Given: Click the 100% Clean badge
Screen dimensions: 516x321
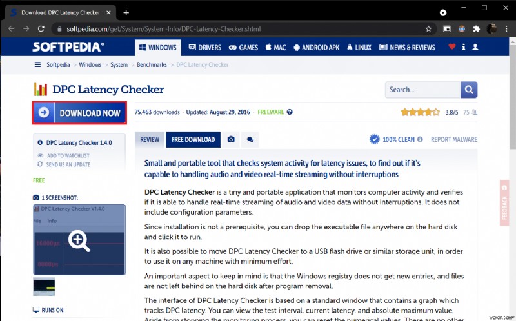Looking at the screenshot, I should click(x=392, y=139).
